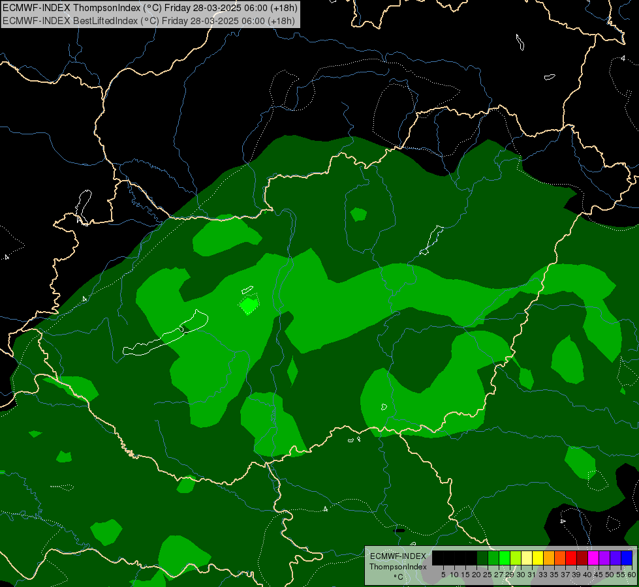Screen dimensions: 639x587
Task: Click the violet 50–55 legend swatch
Action: pos(616,558)
